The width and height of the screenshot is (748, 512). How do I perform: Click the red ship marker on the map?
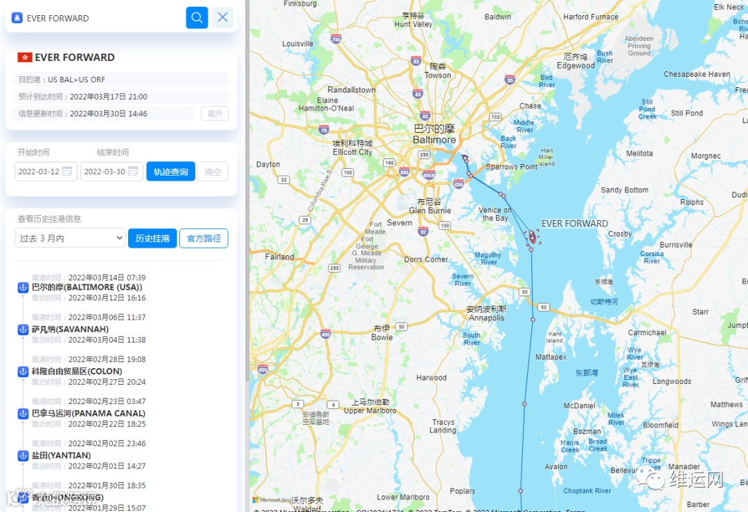pyautogui.click(x=533, y=237)
